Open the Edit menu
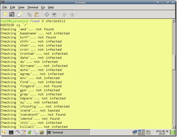This screenshot has height=137, width=177. point(13,8)
